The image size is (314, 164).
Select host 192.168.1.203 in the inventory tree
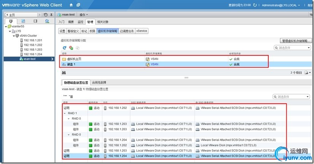click(x=33, y=49)
